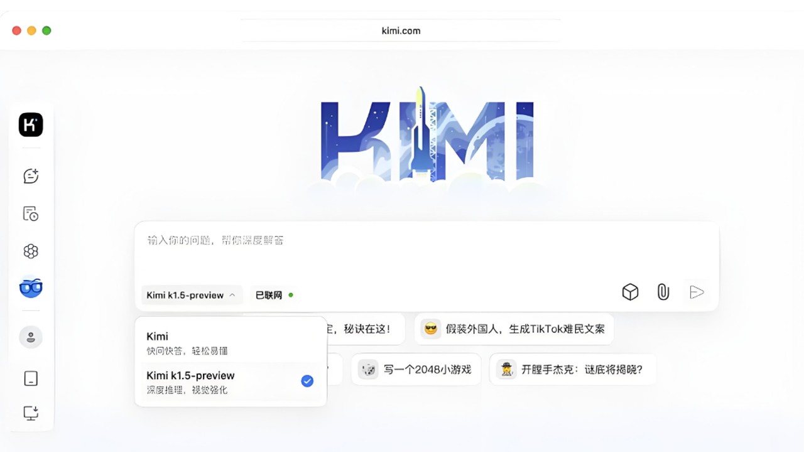Minimize the window with yellow button

point(31,30)
